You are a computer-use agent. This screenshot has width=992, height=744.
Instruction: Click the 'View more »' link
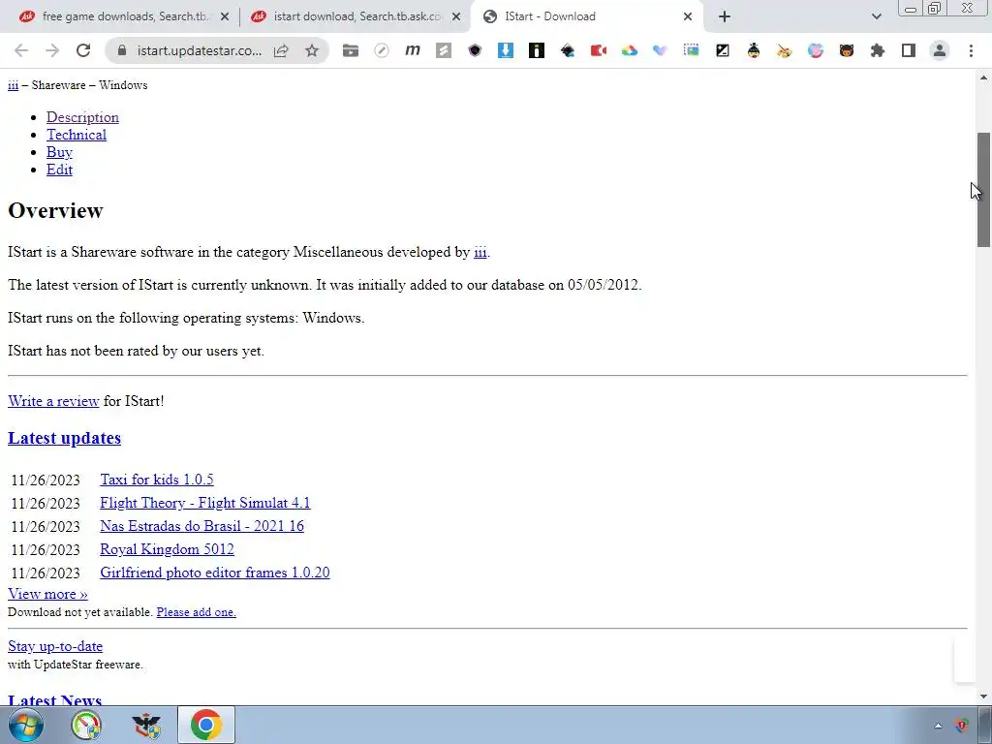[x=47, y=594]
